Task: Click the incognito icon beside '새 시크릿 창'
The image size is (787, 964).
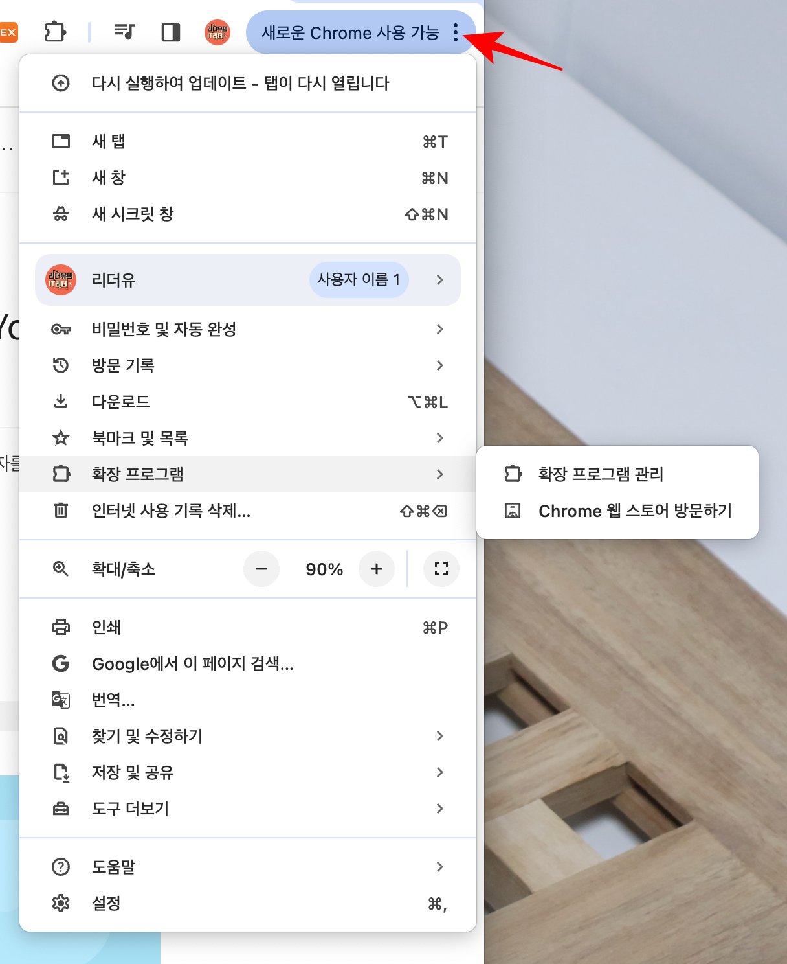Action: [x=61, y=214]
